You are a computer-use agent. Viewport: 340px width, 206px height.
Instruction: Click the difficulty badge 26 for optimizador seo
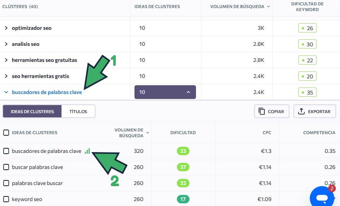[307, 28]
